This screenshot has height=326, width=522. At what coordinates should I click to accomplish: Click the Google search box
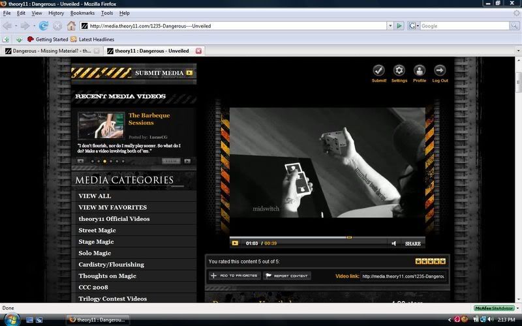[465, 25]
